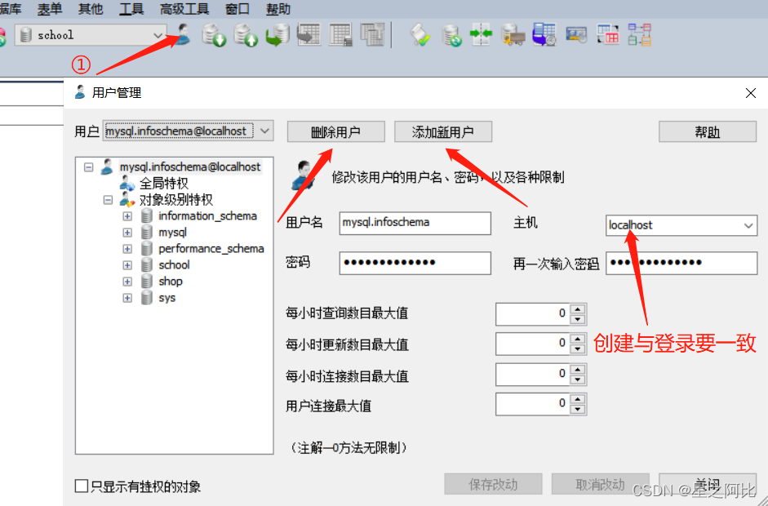Toggle 只显示有特权的对象 checkbox
The width and height of the screenshot is (768, 506).
coord(82,486)
